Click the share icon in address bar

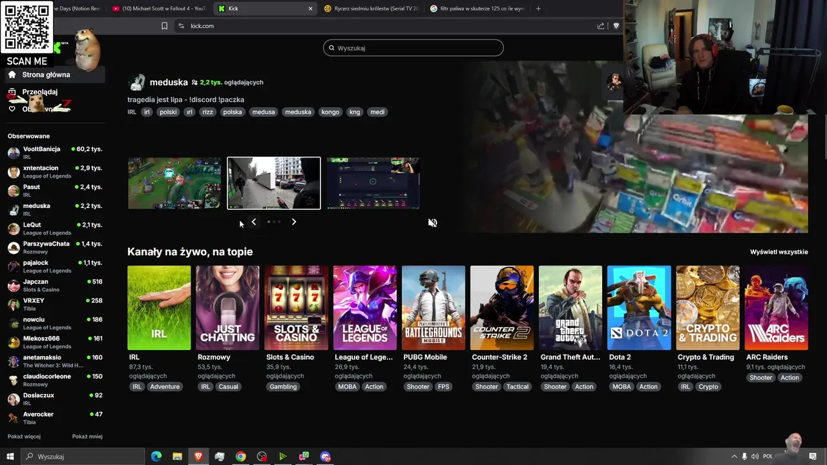601,26
